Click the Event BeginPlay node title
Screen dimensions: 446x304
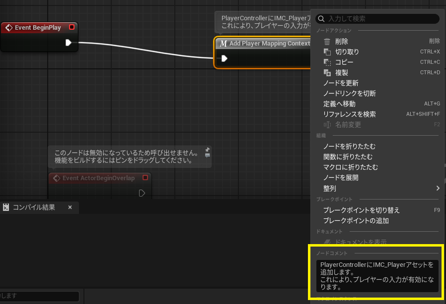38,28
